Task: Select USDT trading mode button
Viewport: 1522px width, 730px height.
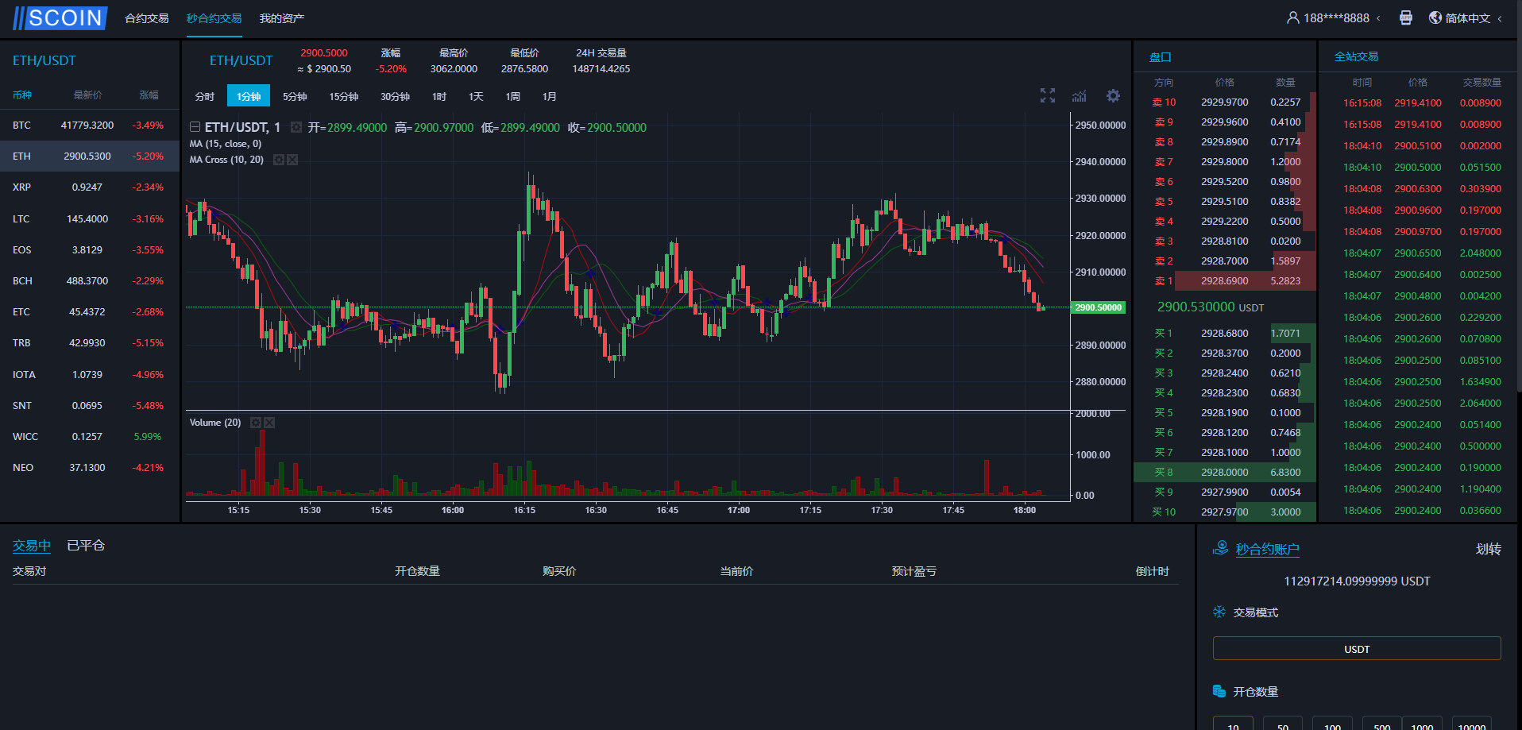Action: (x=1356, y=649)
